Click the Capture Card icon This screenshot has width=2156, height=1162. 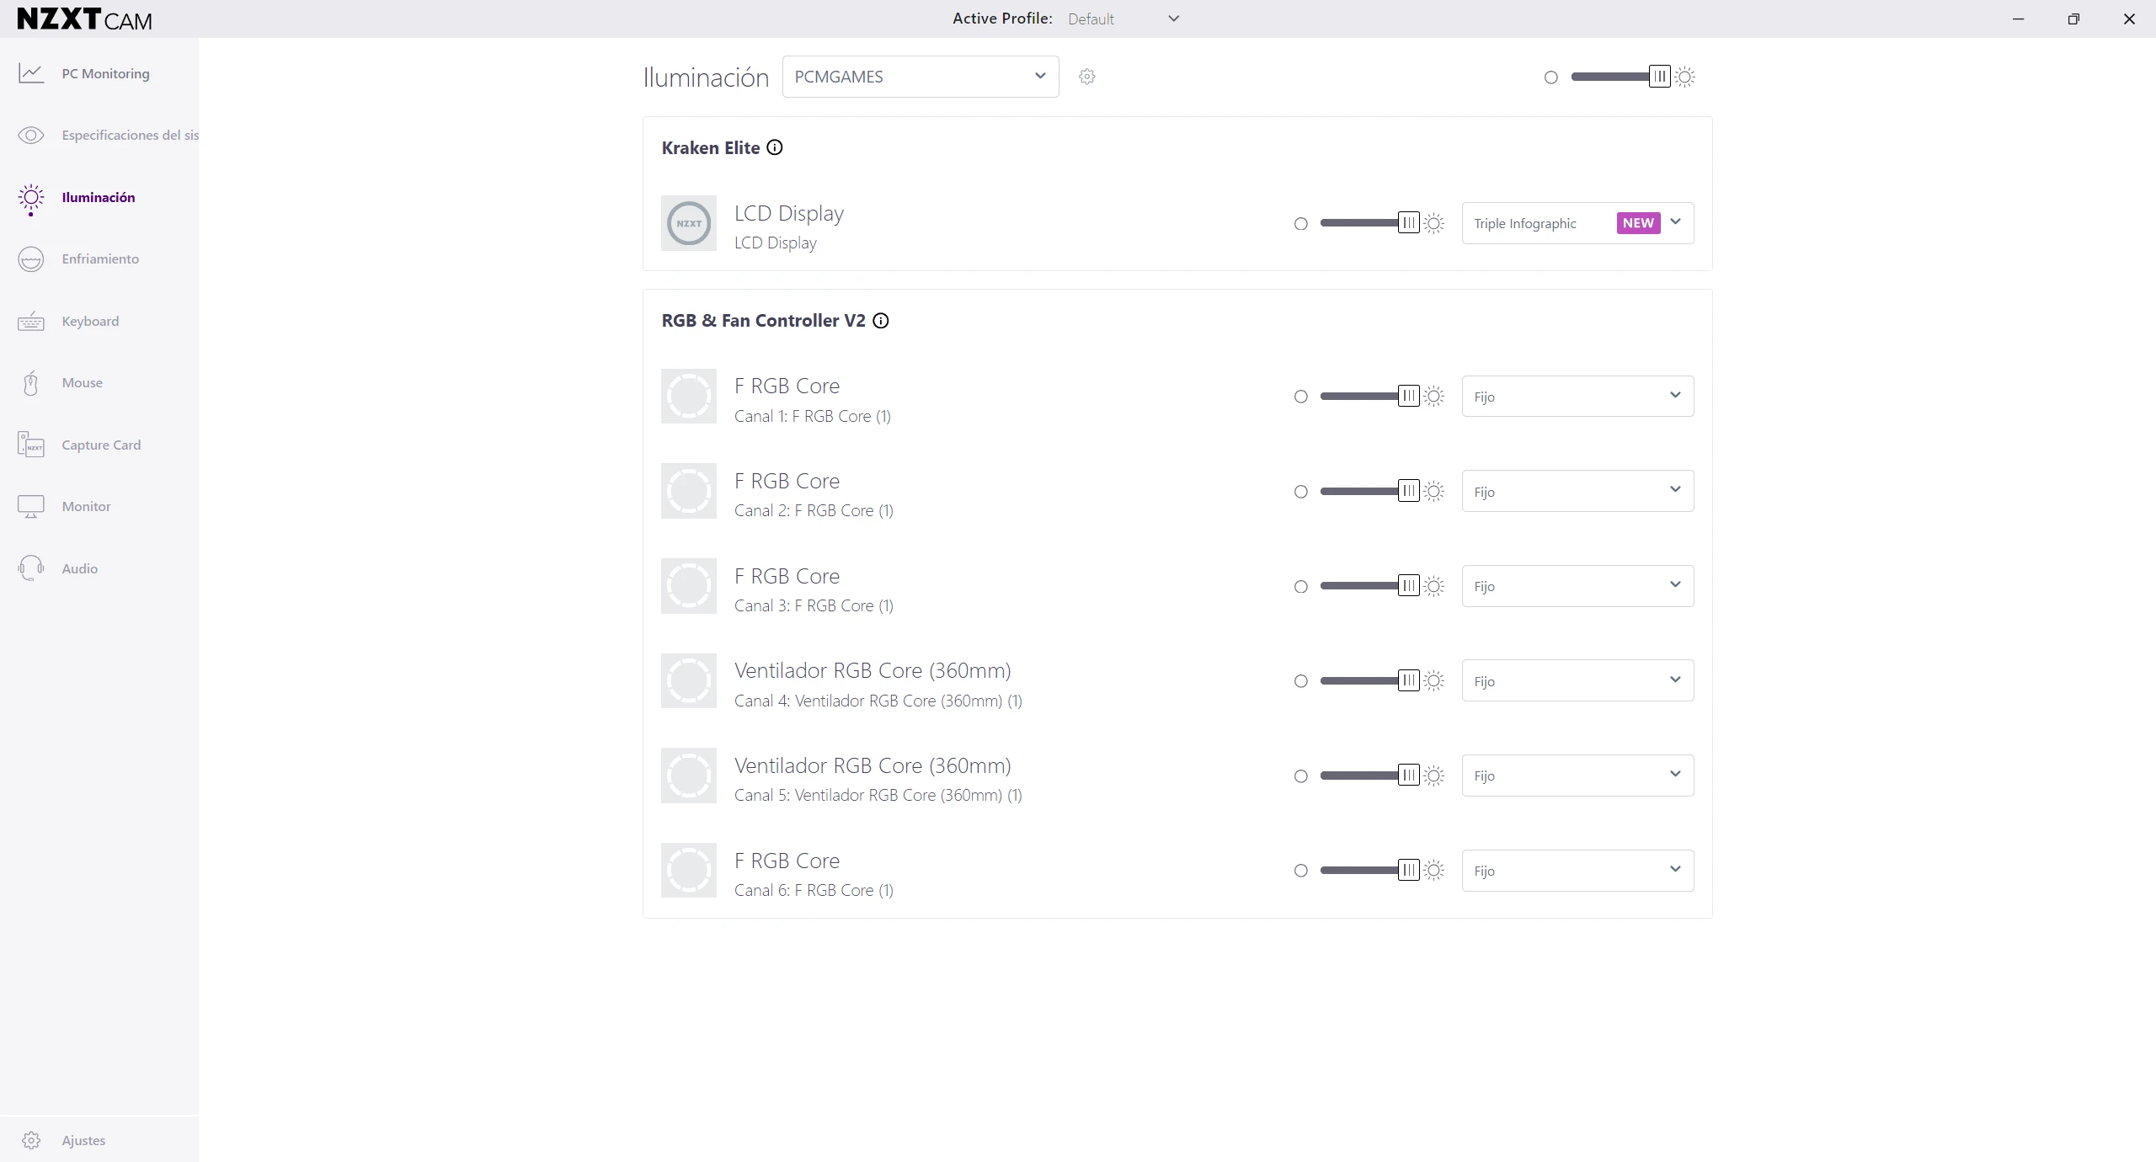tap(31, 445)
